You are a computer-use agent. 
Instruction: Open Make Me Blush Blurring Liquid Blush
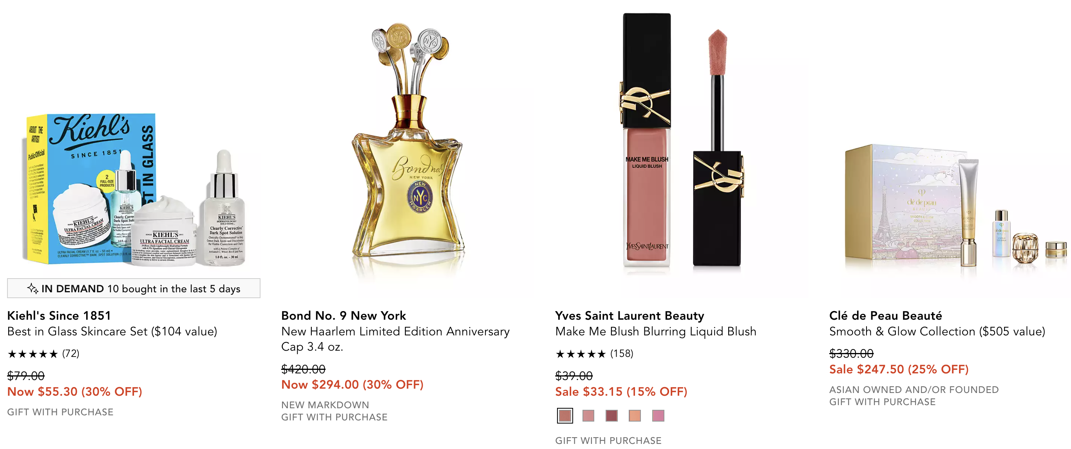(656, 331)
